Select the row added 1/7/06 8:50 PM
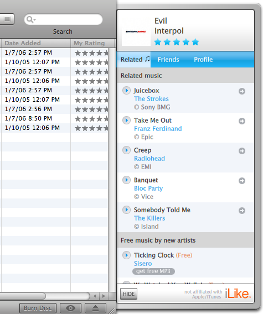This screenshot has width=263, height=314. [x=54, y=118]
